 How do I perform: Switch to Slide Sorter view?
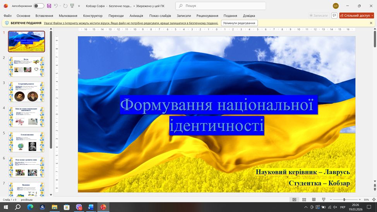pos(304,200)
